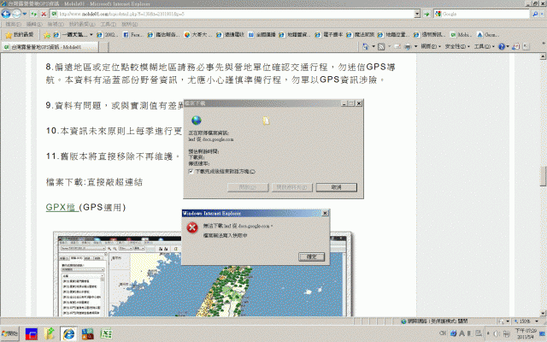Click 確定 (OK) in the error dialog
This screenshot has height=342, width=547.
pyautogui.click(x=311, y=256)
